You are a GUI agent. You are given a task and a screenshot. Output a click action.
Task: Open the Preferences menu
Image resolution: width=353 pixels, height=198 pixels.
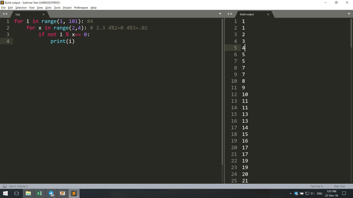point(81,8)
